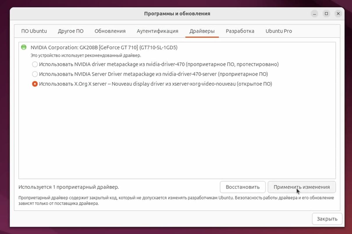Select the Драйверы tab
The image size is (352, 234).
202,31
